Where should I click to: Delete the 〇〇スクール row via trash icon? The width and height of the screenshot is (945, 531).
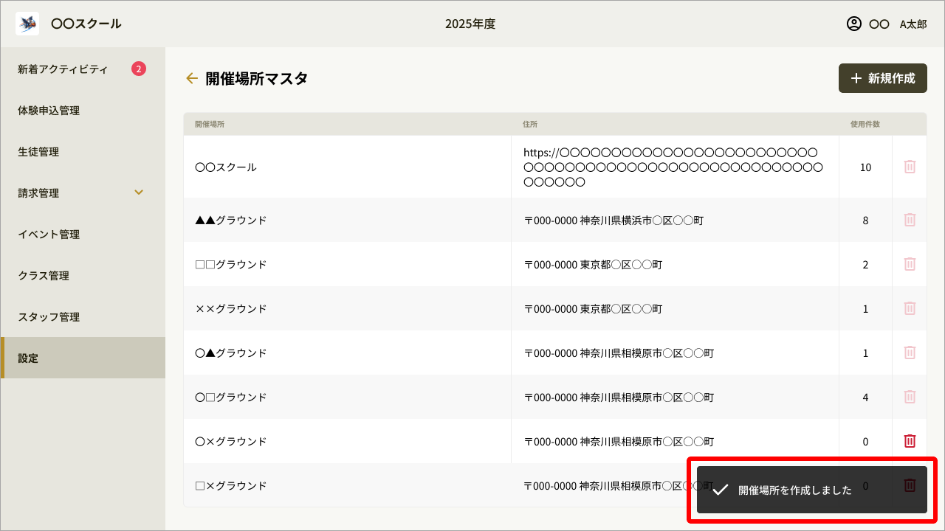[x=910, y=167]
